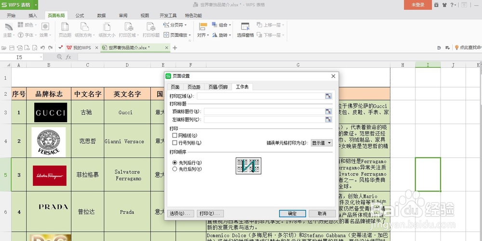
Task: Expand the 页面缩放 page scaling dropdown
Action: (x=189, y=35)
